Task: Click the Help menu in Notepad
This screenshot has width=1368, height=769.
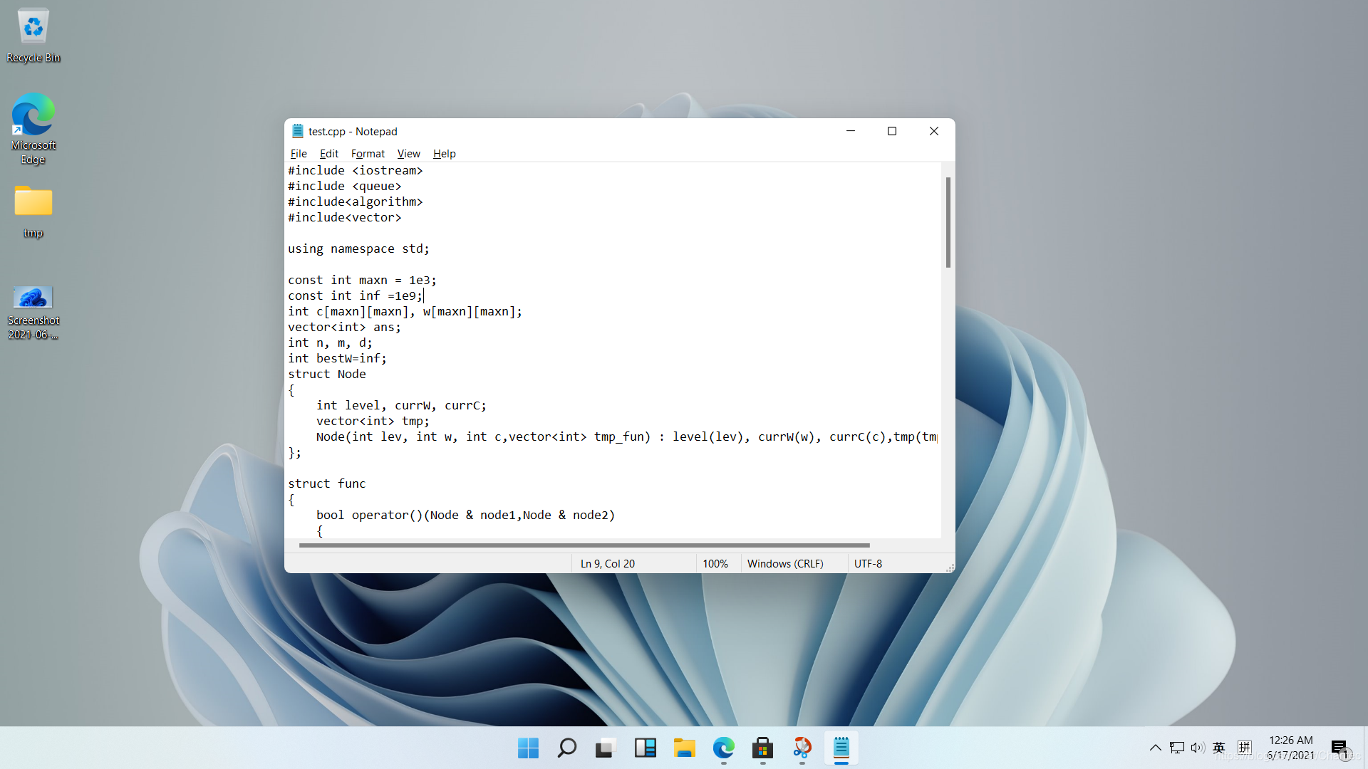Action: [442, 153]
